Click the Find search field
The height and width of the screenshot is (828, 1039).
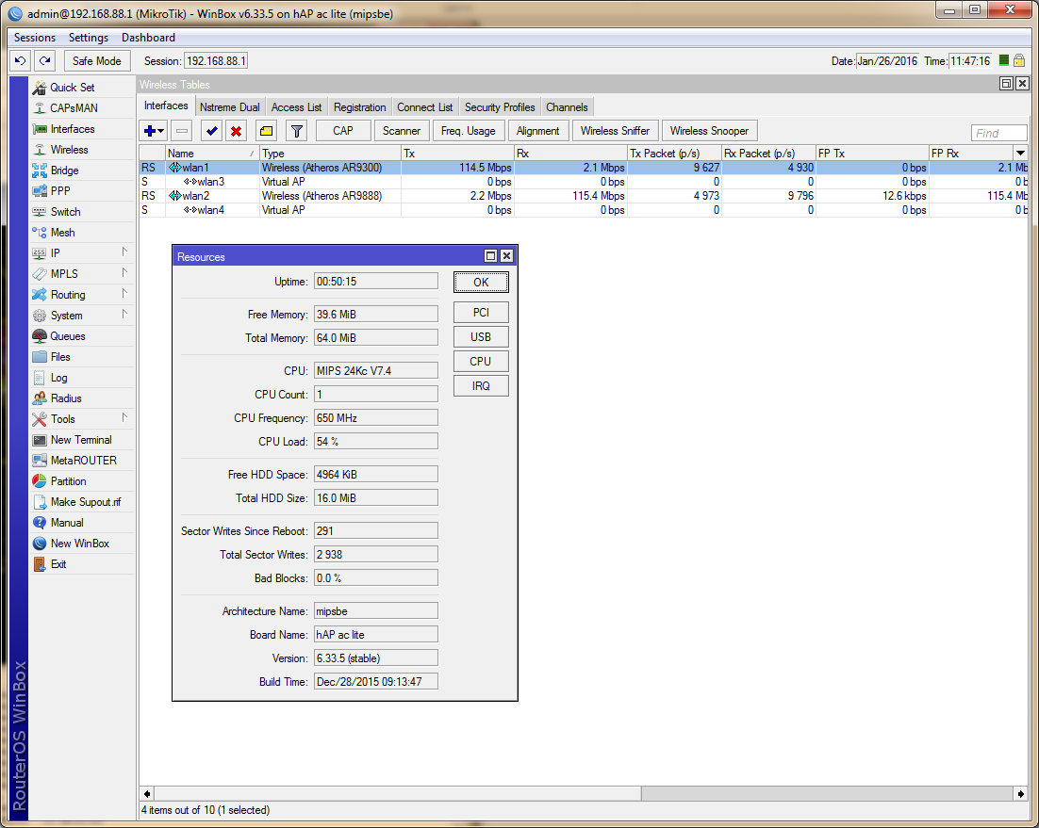[x=998, y=134]
